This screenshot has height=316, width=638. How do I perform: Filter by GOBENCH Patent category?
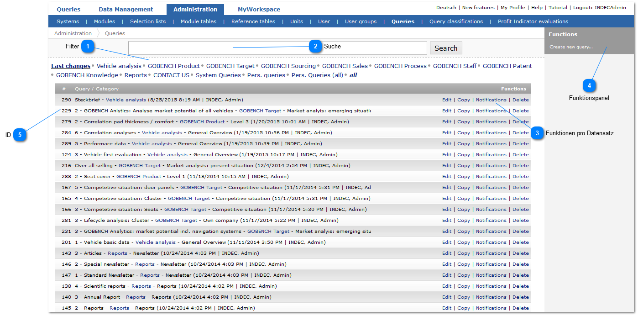(507, 66)
